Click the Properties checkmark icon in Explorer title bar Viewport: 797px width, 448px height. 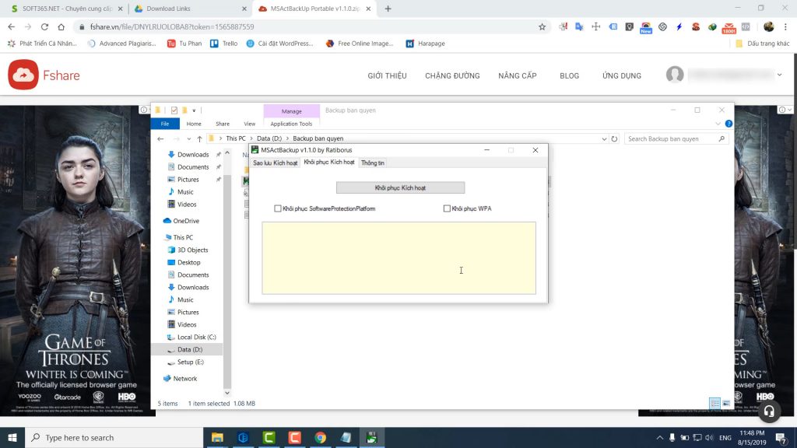[174, 110]
